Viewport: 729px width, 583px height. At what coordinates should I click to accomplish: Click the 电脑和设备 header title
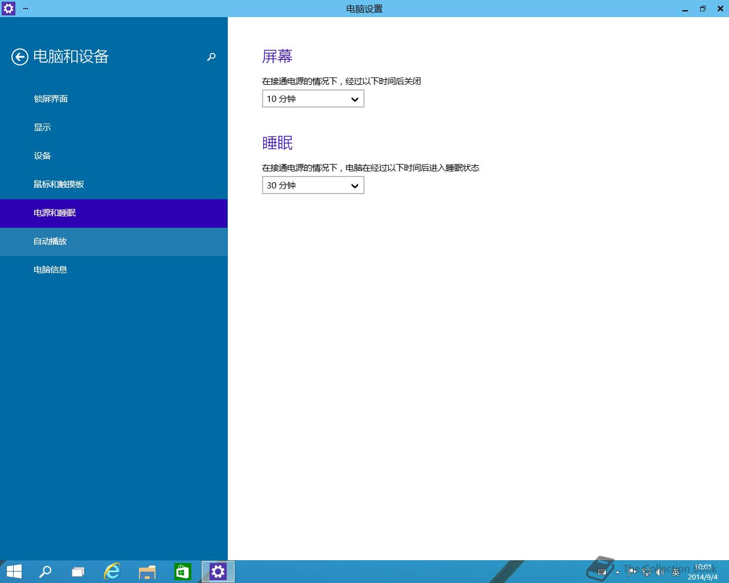tap(71, 56)
